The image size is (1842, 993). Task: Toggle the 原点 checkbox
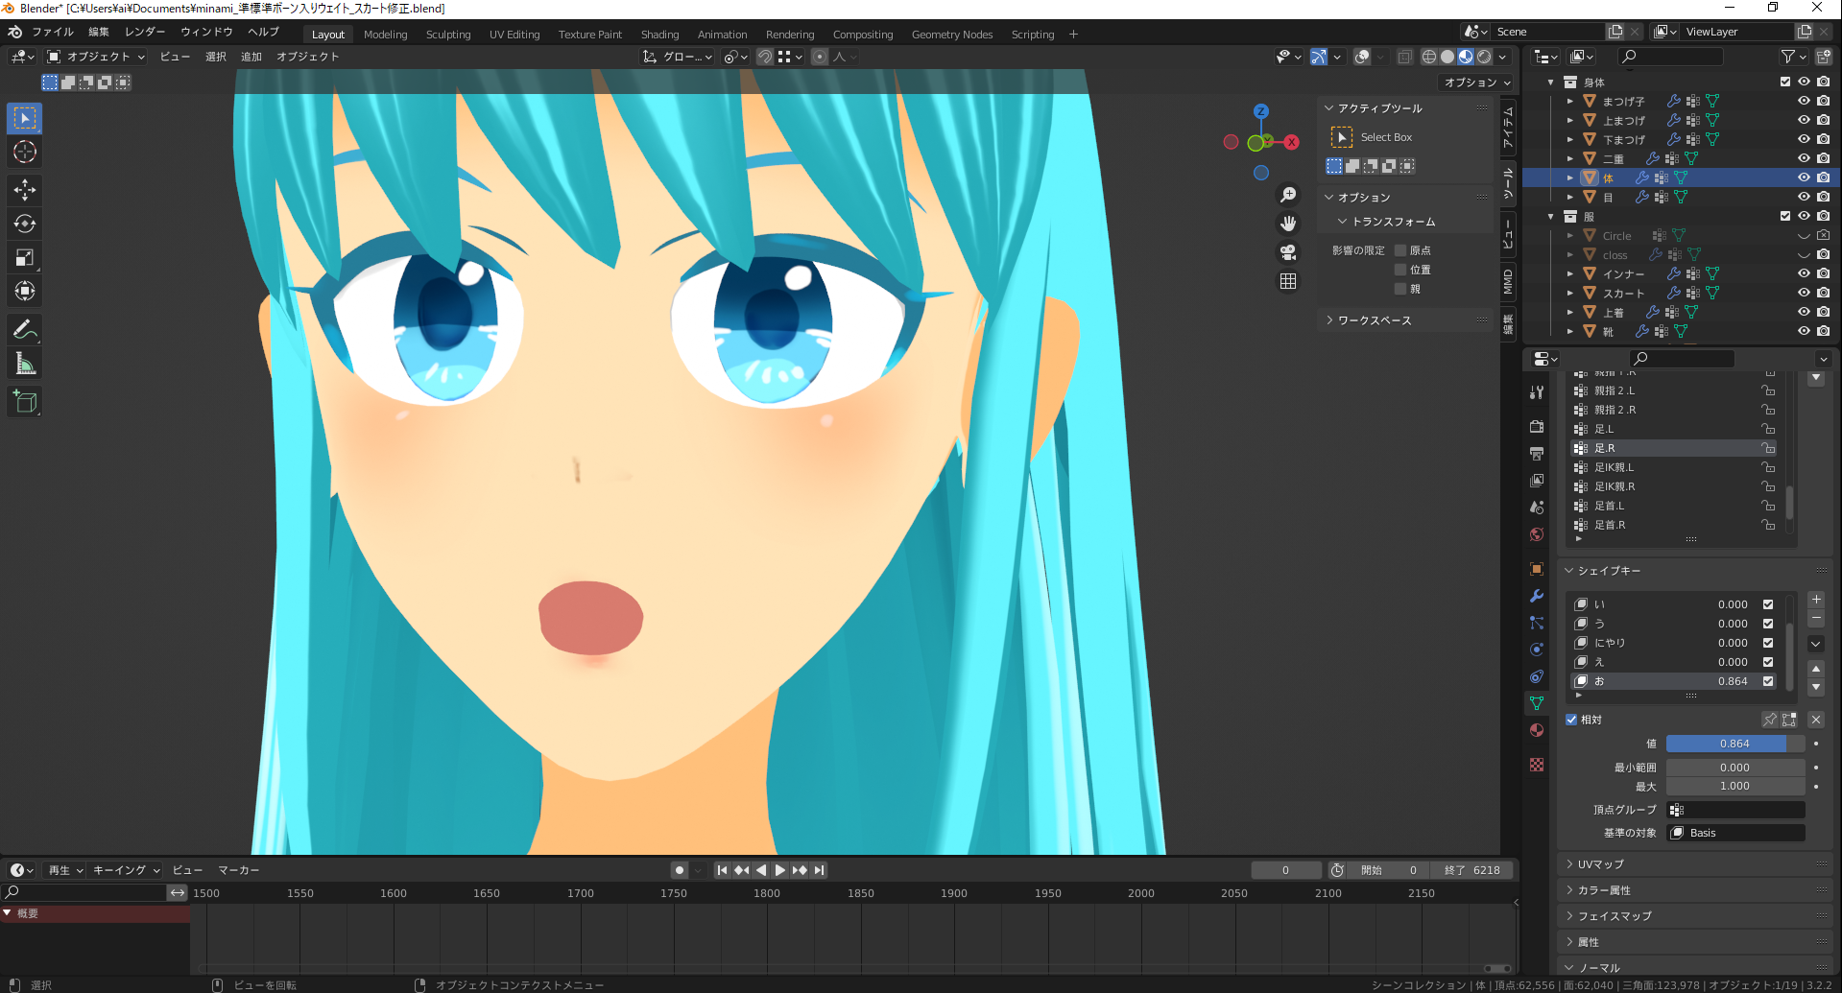[1400, 250]
